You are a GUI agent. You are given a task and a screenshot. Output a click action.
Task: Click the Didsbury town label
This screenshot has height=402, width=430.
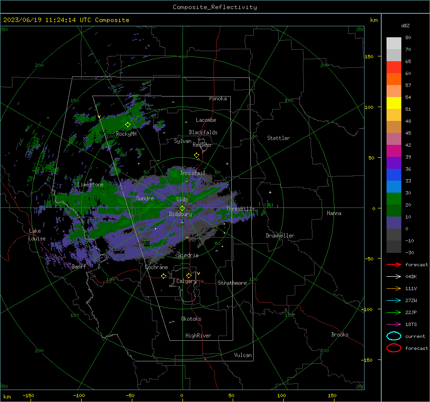click(180, 214)
